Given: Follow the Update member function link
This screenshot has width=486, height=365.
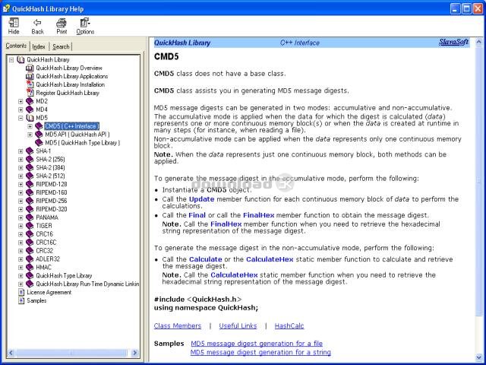Looking at the screenshot, I should (x=201, y=199).
